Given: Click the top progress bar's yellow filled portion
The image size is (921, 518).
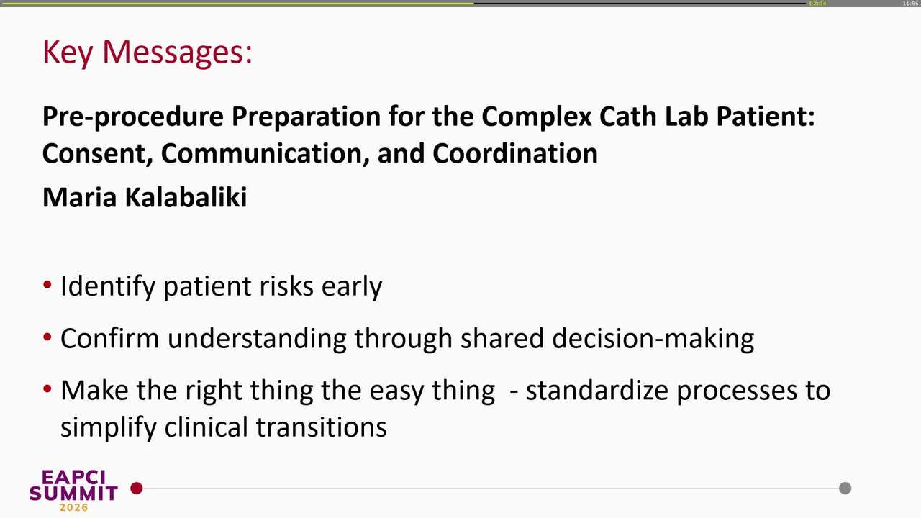Looking at the screenshot, I should [237, 3].
